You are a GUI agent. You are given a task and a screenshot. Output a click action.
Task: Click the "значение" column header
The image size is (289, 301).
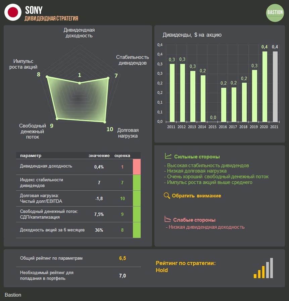99,155
